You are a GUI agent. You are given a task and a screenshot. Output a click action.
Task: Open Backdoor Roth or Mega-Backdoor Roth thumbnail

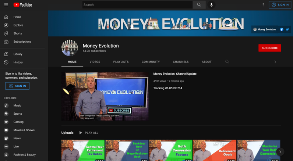tap(127, 150)
